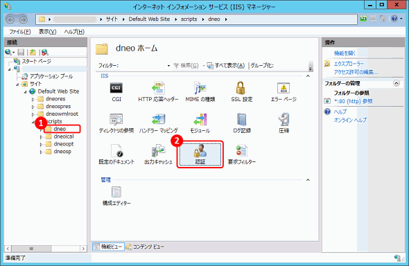The image size is (409, 266).
Task: Collapse フォルダーの管理 section
Action: point(397,83)
